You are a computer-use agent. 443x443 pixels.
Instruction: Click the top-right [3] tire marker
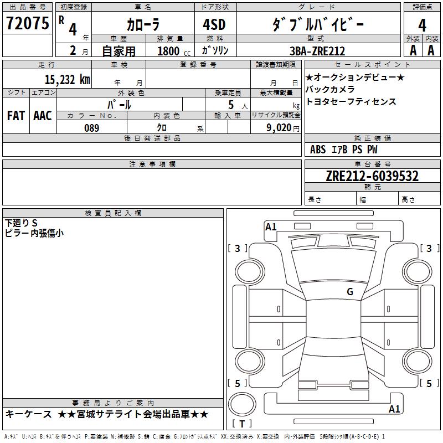point(429,249)
